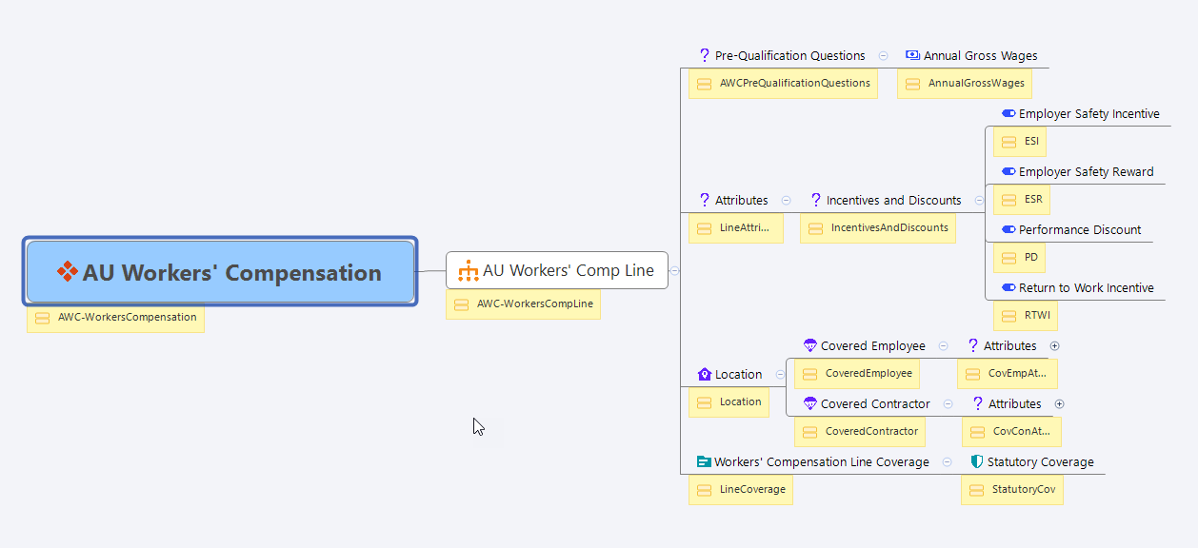Image resolution: width=1198 pixels, height=548 pixels.
Task: Click the Employer Safety Incentive toggle icon
Action: (1008, 114)
